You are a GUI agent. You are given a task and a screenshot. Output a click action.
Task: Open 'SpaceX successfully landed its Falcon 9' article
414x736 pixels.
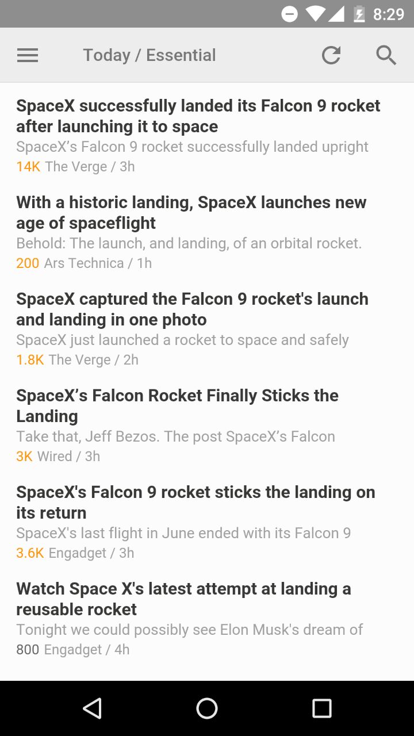(x=207, y=136)
